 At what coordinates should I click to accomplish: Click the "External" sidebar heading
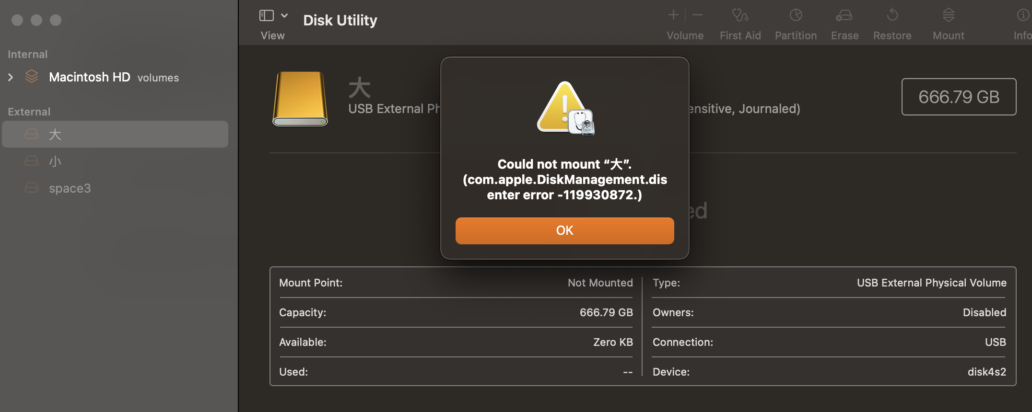point(29,112)
